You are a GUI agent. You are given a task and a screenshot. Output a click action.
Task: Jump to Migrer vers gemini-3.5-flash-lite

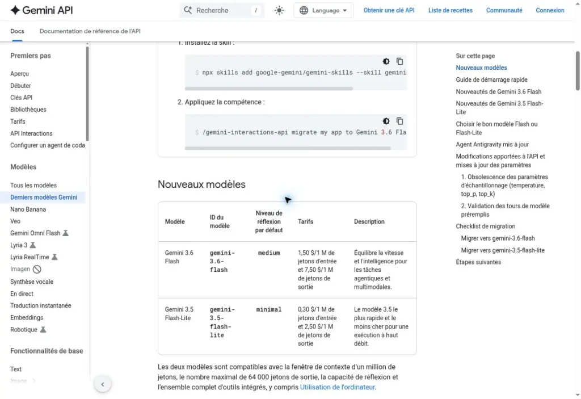click(503, 250)
